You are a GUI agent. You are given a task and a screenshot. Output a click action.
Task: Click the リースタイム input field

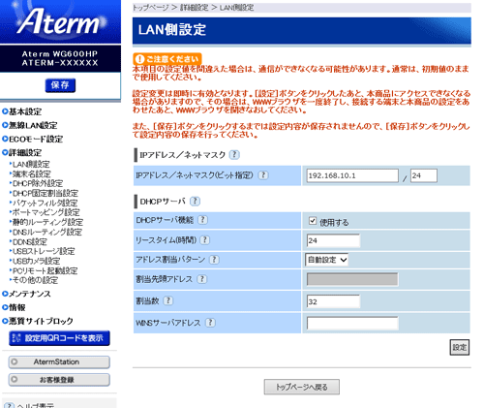[x=333, y=240]
